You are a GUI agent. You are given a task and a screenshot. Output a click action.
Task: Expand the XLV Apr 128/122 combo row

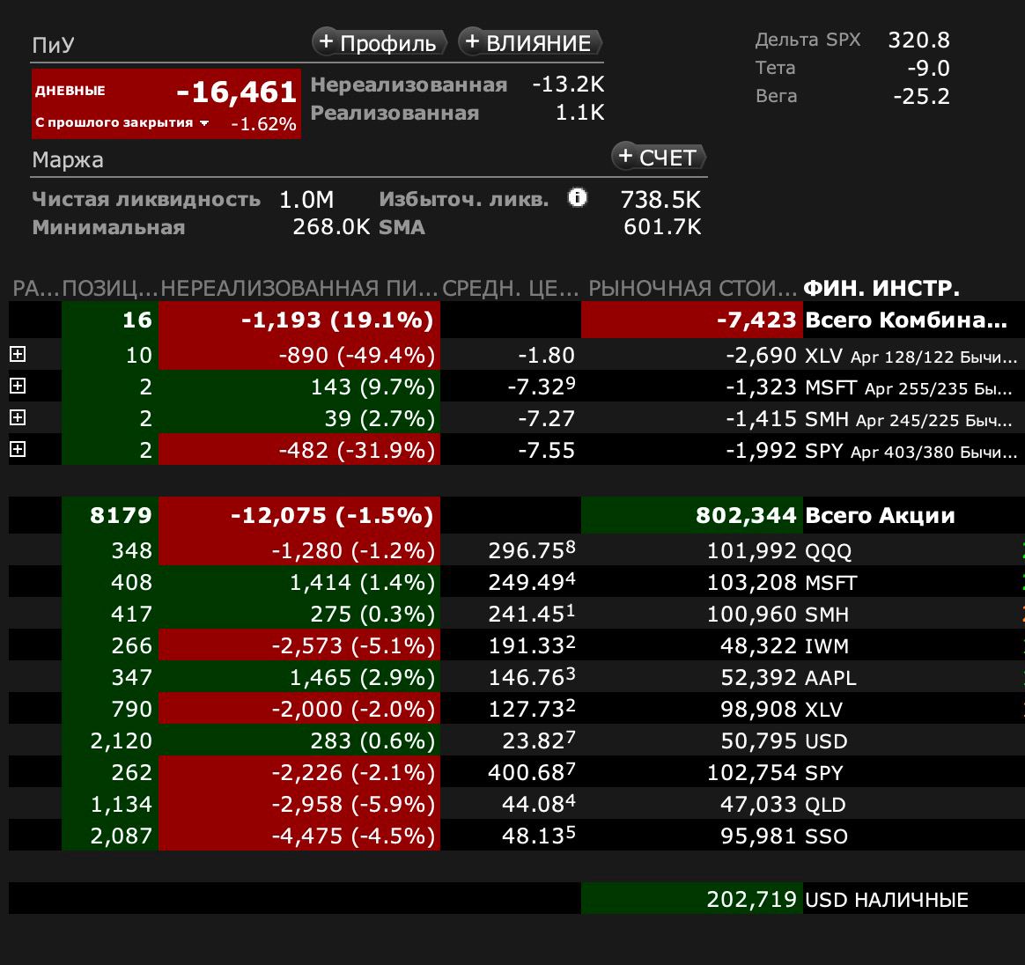tap(18, 354)
